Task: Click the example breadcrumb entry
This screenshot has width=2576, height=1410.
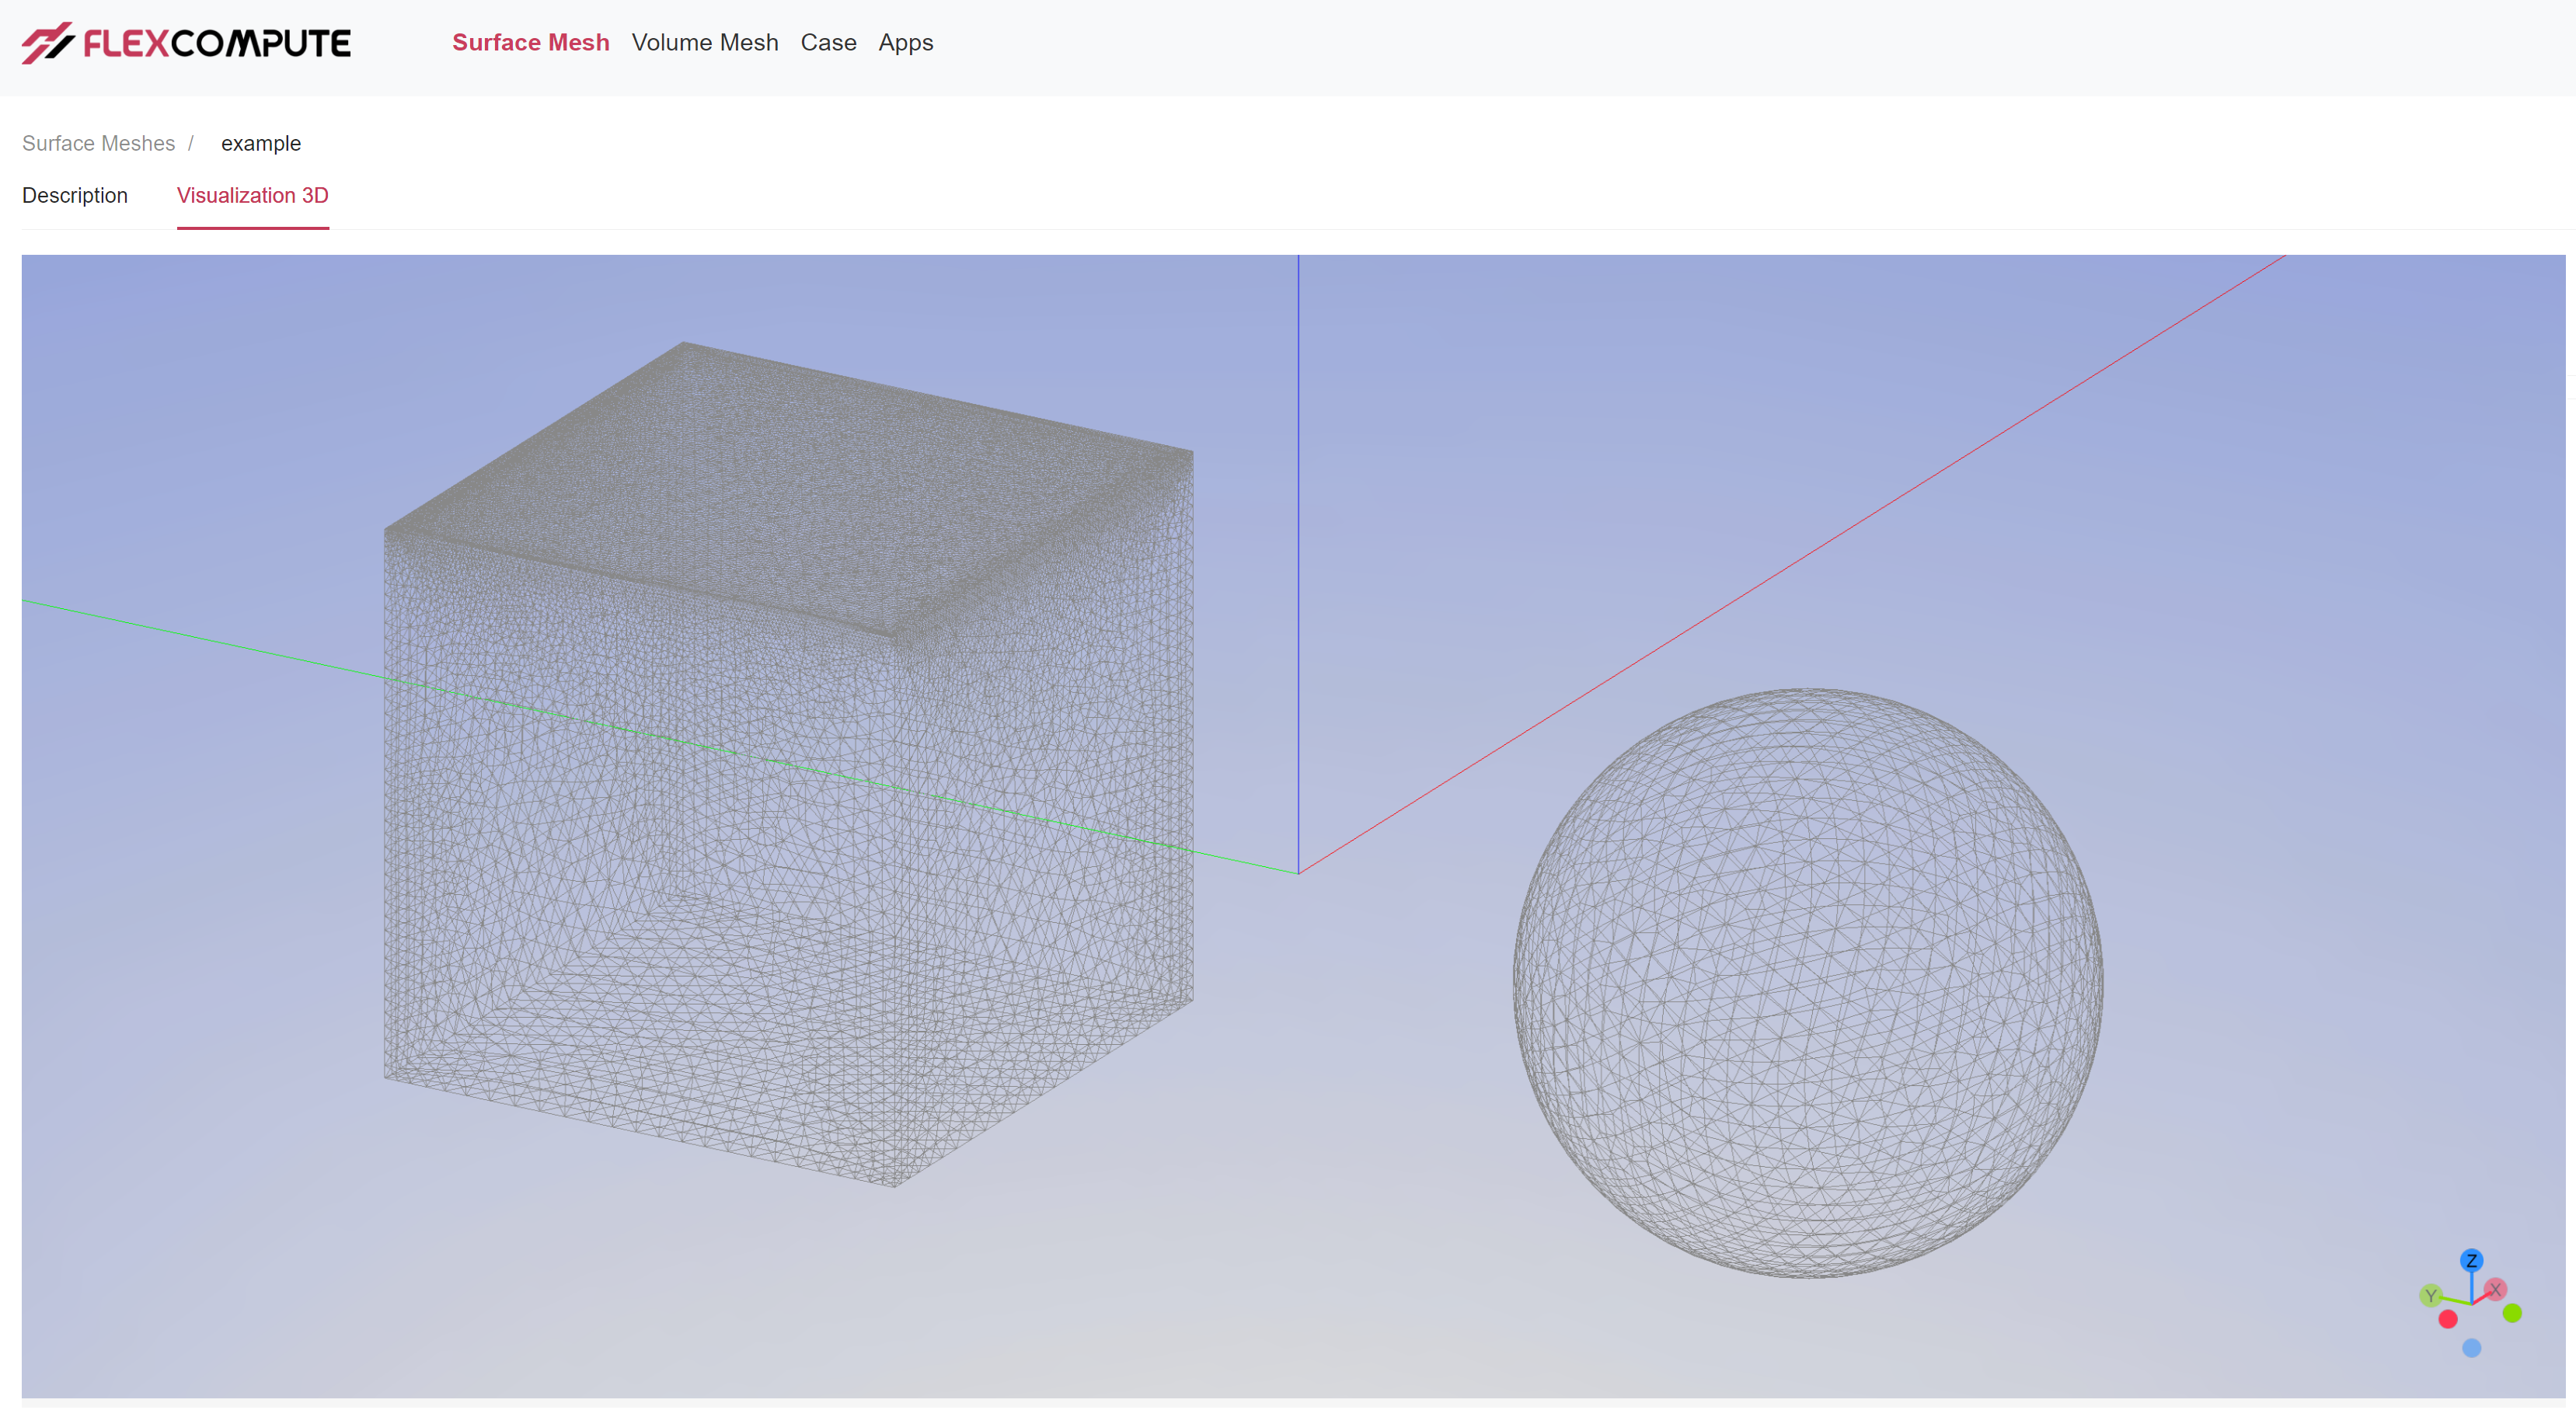Action: tap(260, 143)
